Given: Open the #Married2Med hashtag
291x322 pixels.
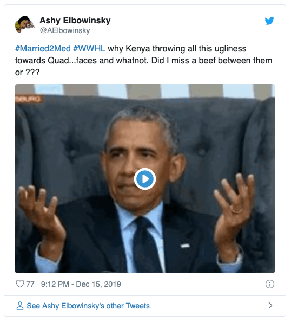Looking at the screenshot, I should 43,49.
